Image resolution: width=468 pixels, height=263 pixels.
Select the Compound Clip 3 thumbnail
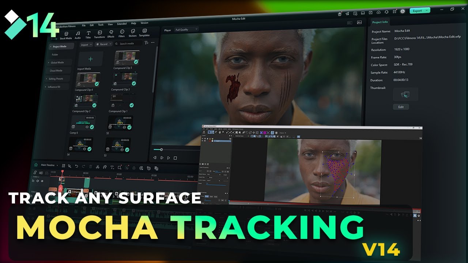pos(125,79)
